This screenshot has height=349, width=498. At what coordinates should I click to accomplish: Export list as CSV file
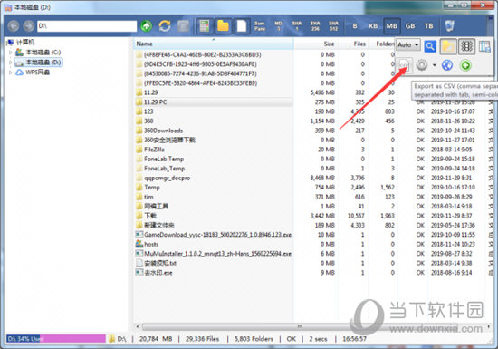coord(404,65)
